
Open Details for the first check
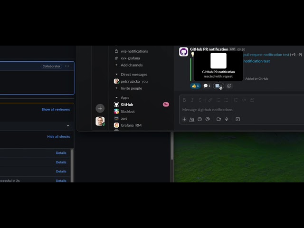tap(61, 153)
